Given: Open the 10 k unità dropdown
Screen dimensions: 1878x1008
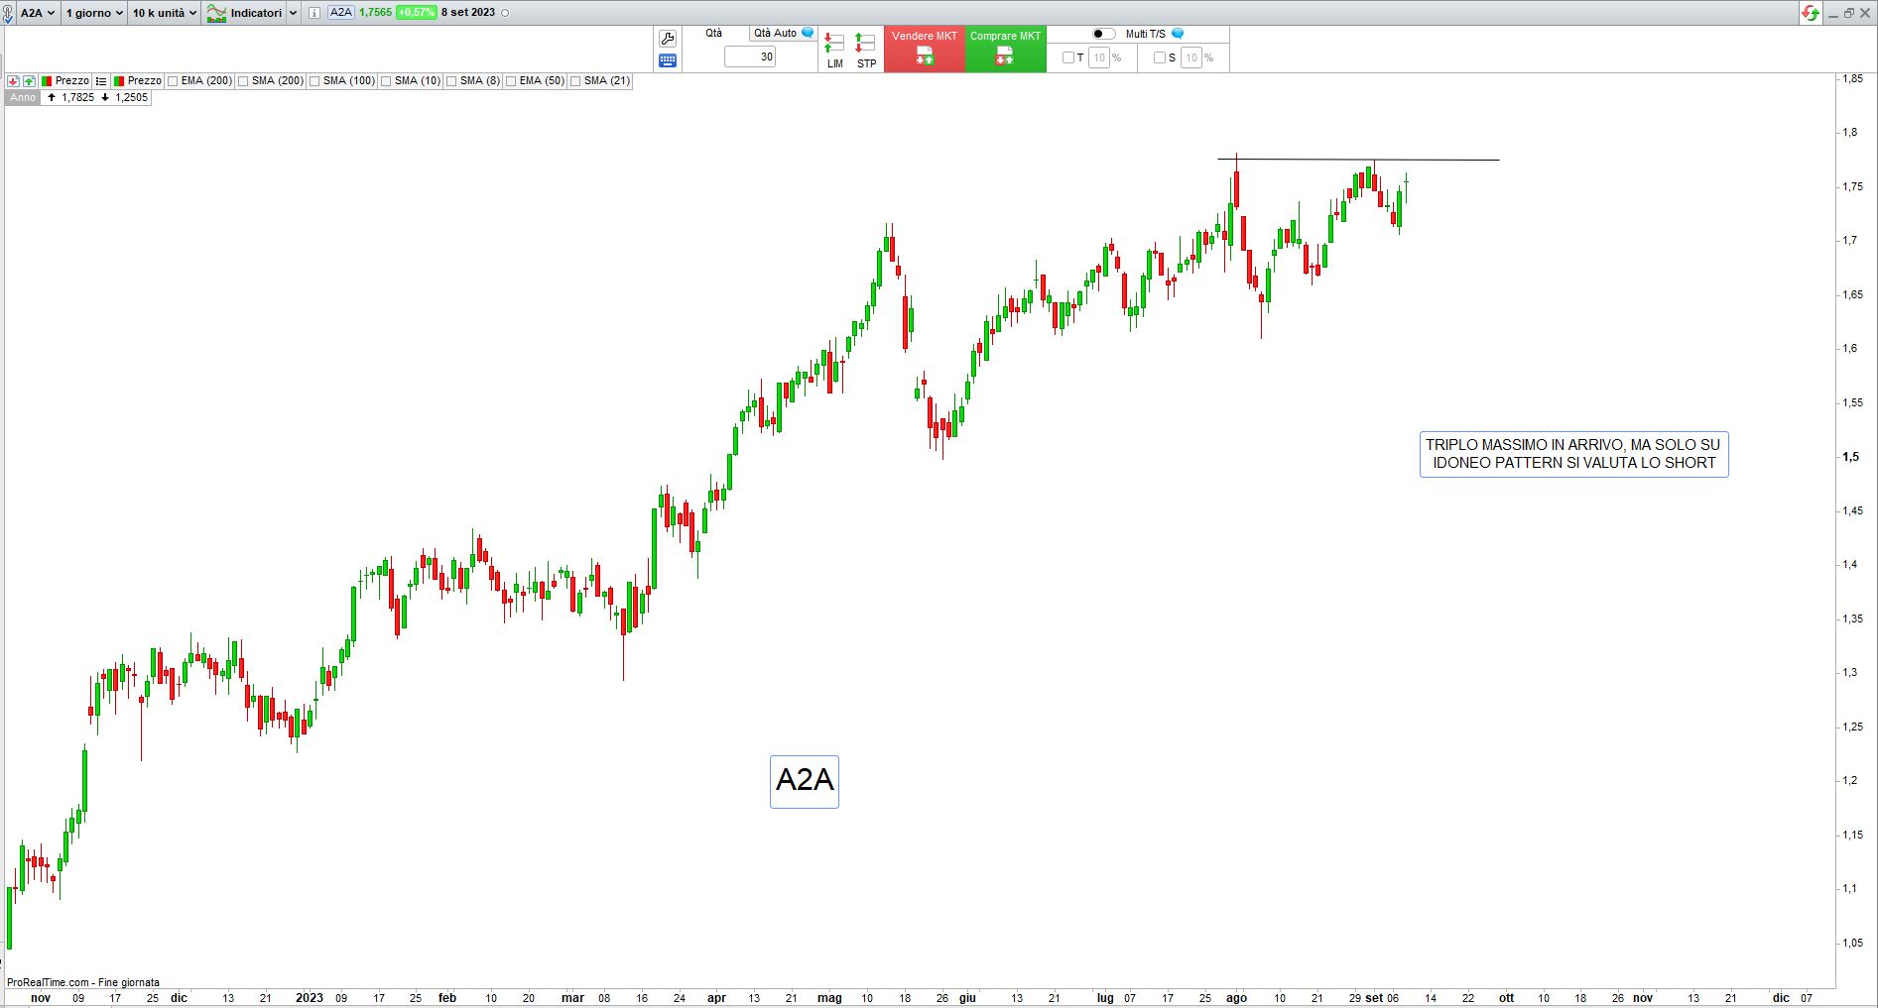Looking at the screenshot, I should click(165, 13).
